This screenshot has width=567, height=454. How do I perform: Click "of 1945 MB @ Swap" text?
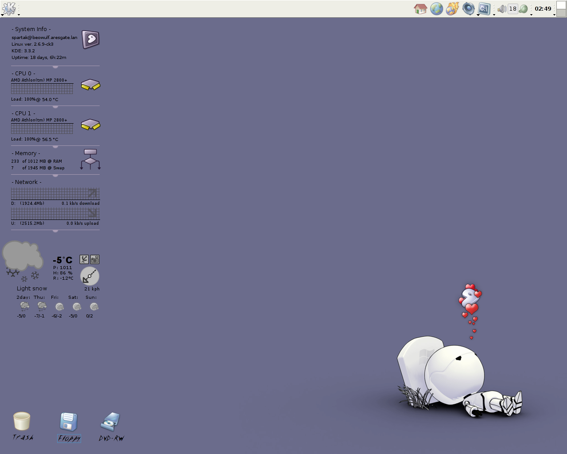[x=43, y=168]
